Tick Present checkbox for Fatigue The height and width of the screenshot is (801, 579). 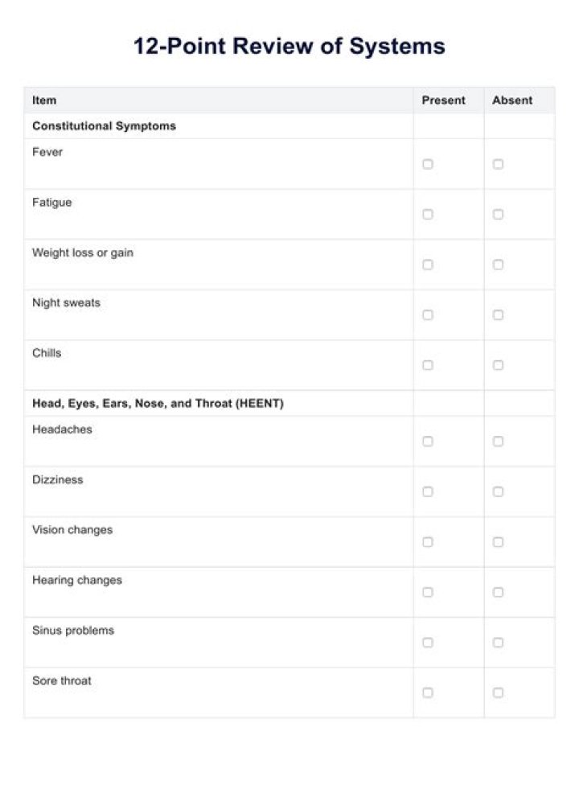(428, 214)
